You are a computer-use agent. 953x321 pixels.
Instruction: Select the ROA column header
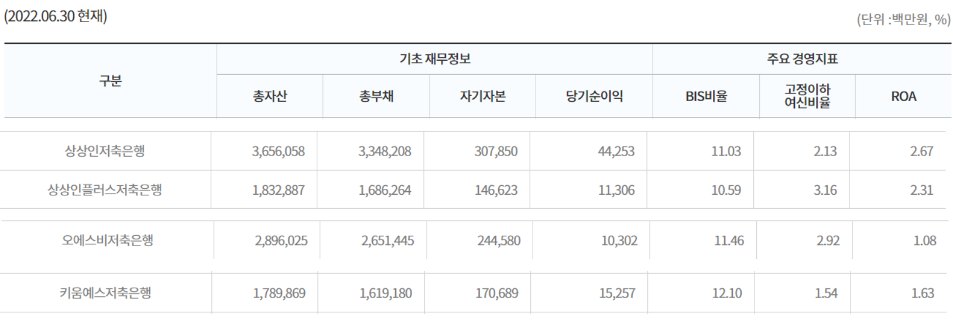[903, 96]
